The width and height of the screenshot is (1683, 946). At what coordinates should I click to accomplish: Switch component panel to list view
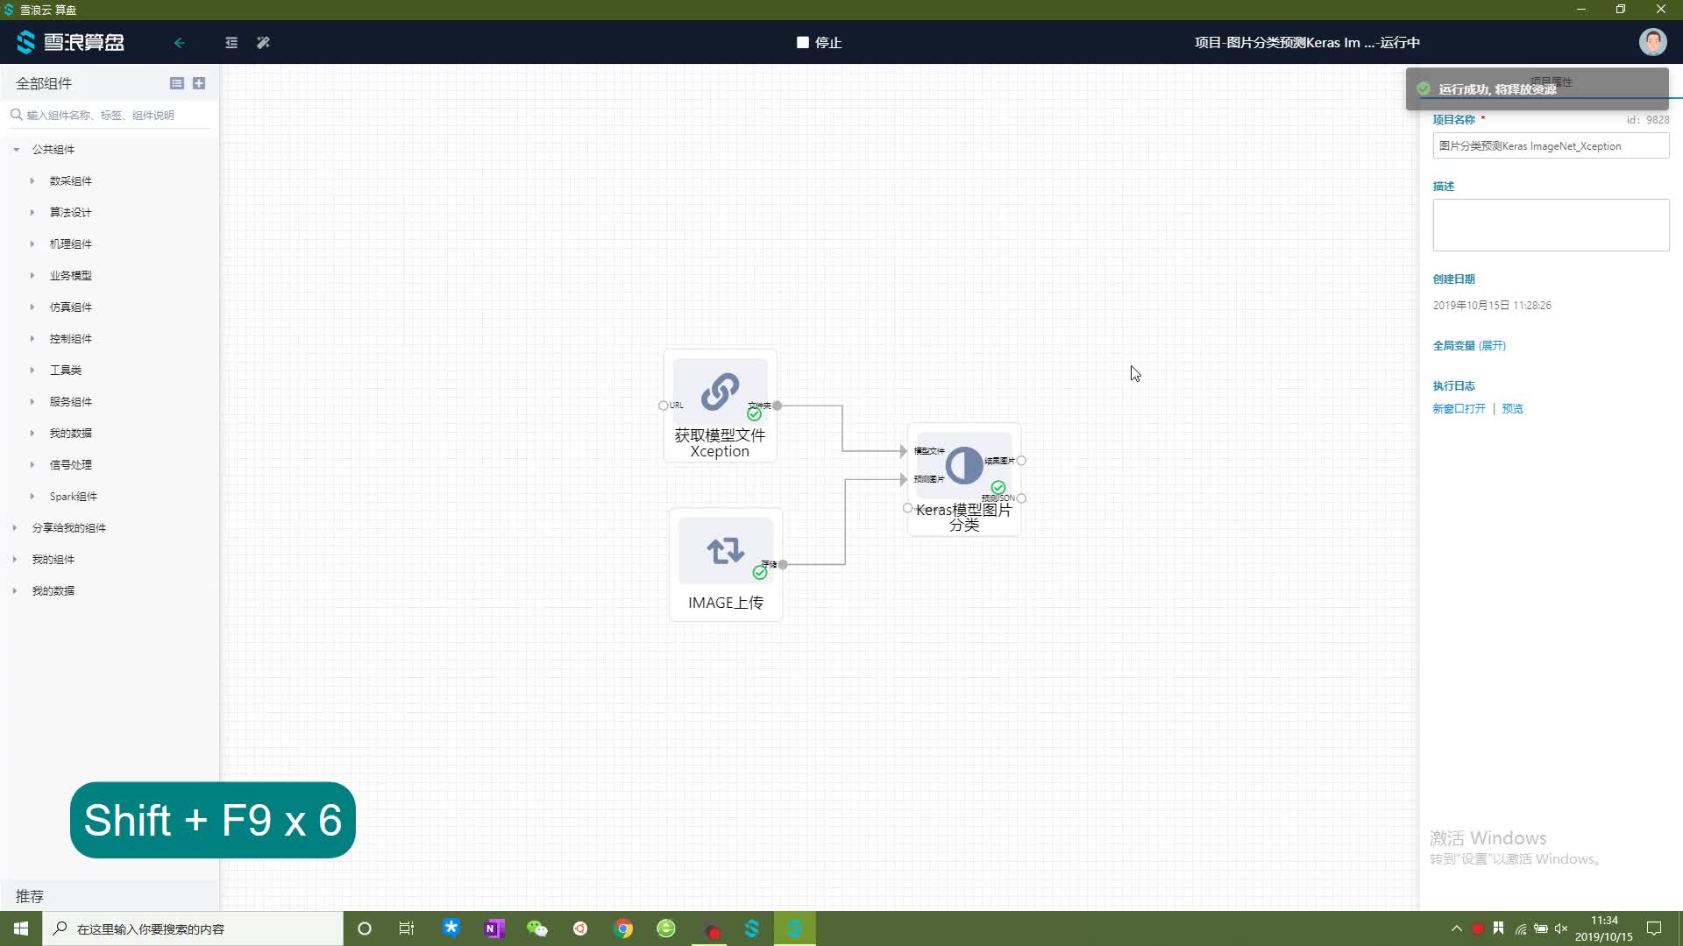tap(176, 83)
